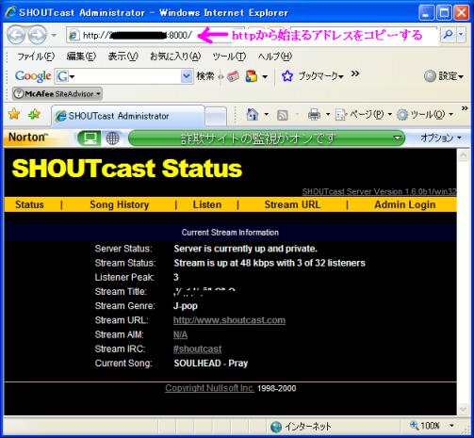This screenshot has height=438, width=474.
Task: Select the SHOUTcast Administrator tab
Action: pos(128,116)
